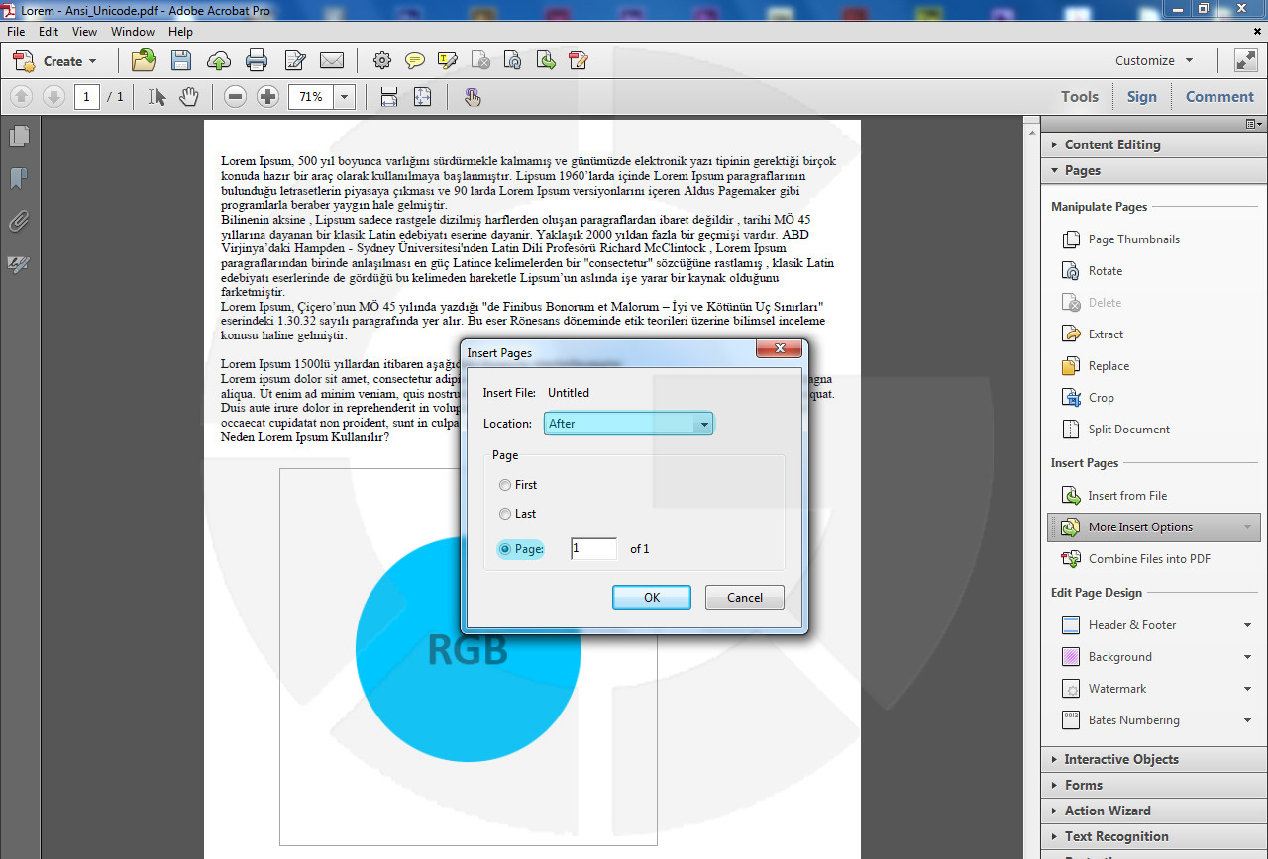Zoom in with the plus button

[x=267, y=97]
